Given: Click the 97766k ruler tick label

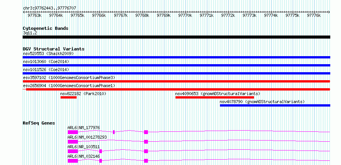Looking at the screenshot, I should 99,15.
